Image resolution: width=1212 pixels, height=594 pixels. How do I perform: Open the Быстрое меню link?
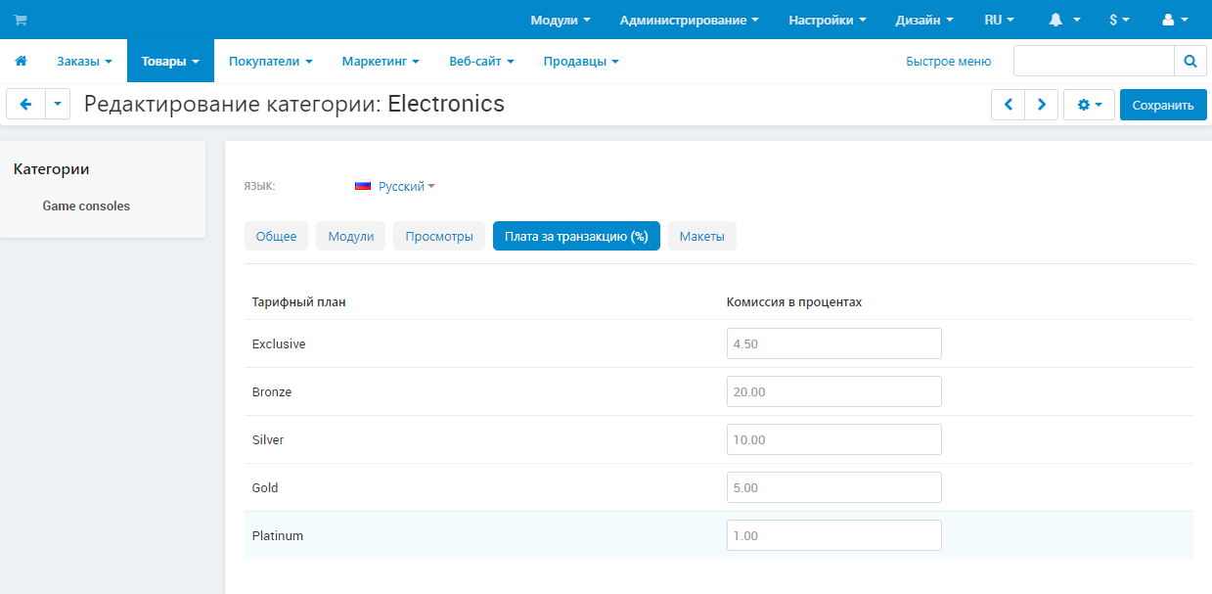click(948, 61)
